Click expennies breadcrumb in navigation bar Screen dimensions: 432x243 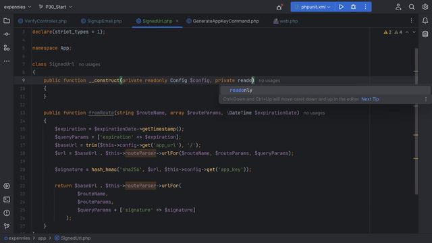pyautogui.click(x=17, y=238)
